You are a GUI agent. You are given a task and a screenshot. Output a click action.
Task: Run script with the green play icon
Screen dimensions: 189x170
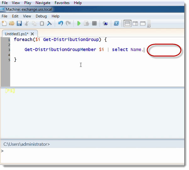point(79,23)
